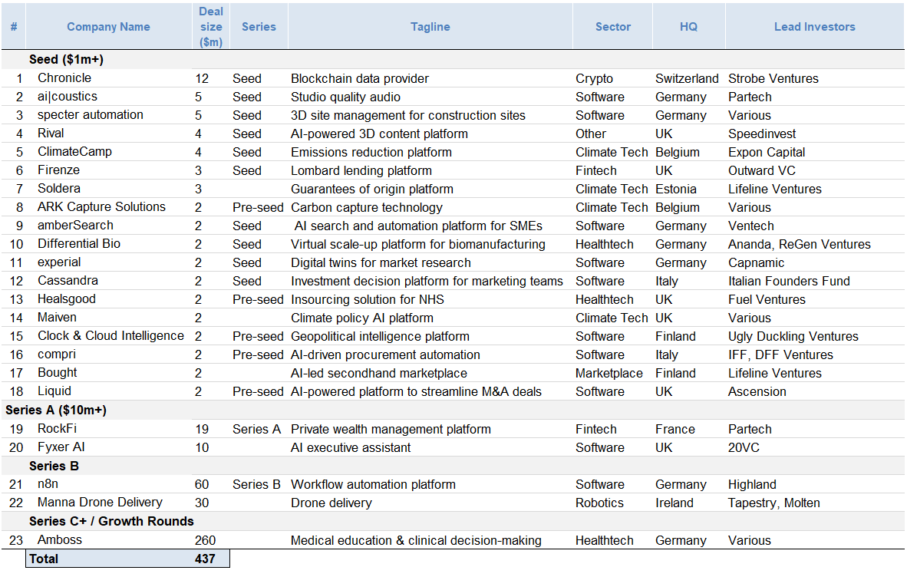Screen dimensions: 907x577
Task: Select the Liquid company cell
Action: tap(54, 391)
